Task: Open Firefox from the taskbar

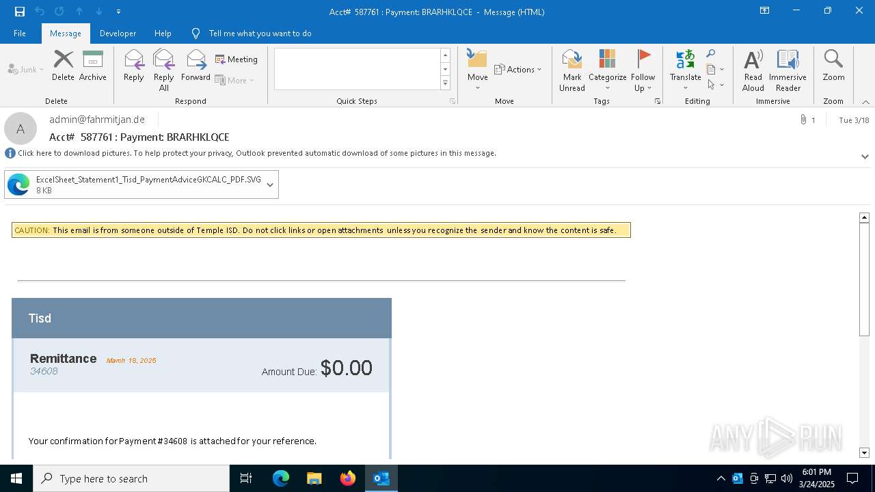Action: (x=347, y=478)
